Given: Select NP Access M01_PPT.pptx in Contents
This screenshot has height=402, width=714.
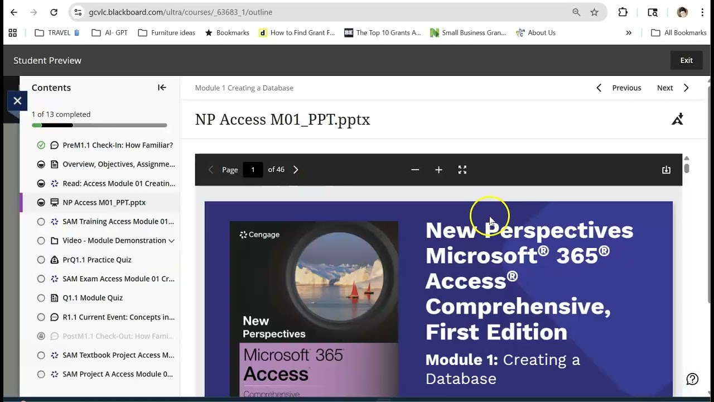Looking at the screenshot, I should pos(104,202).
